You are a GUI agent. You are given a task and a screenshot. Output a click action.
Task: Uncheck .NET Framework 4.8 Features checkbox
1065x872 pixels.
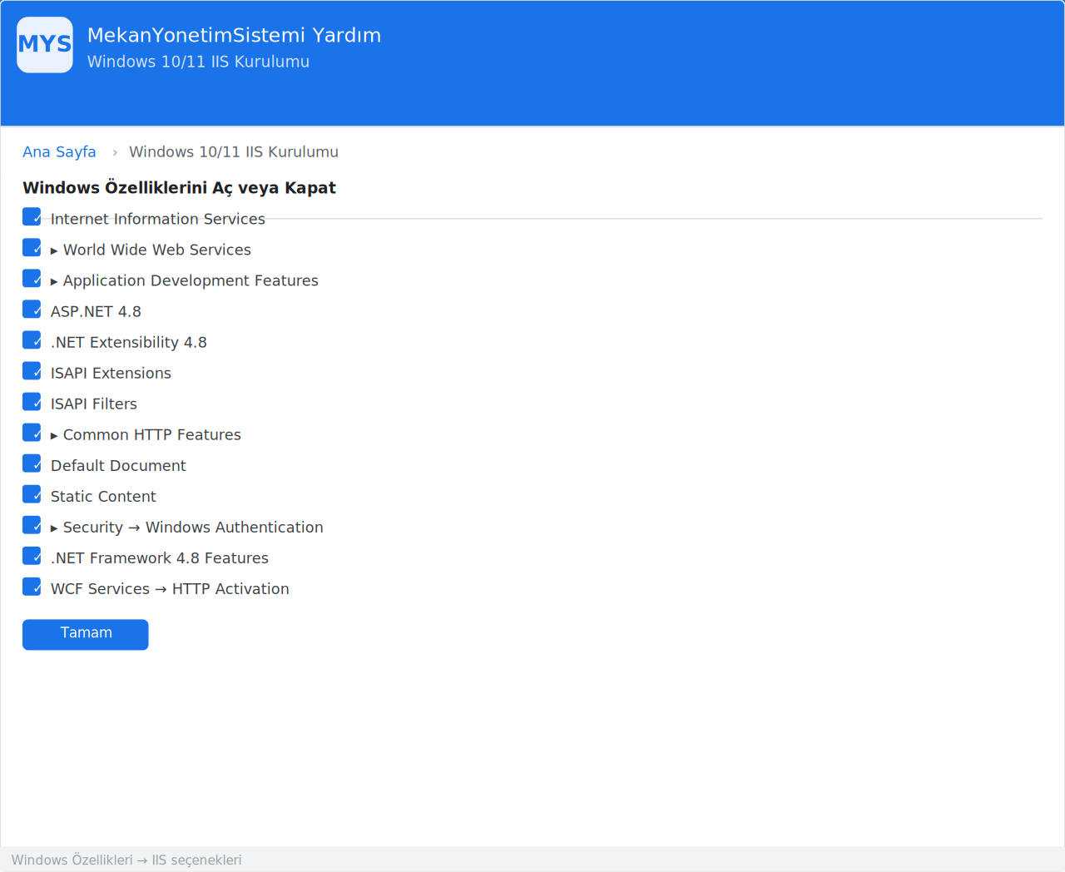[x=32, y=556]
